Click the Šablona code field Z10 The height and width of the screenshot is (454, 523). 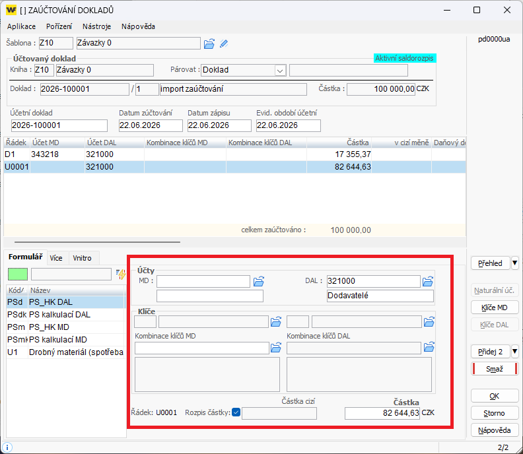click(55, 43)
